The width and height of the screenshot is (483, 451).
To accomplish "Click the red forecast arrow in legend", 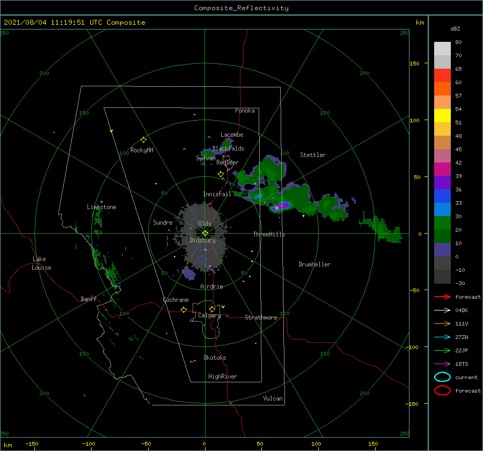I will 442,297.
